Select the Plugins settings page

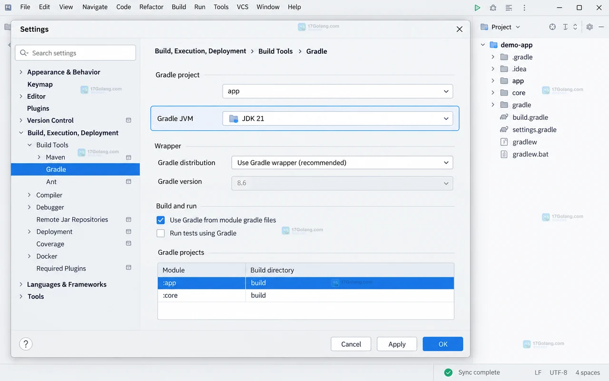[38, 108]
